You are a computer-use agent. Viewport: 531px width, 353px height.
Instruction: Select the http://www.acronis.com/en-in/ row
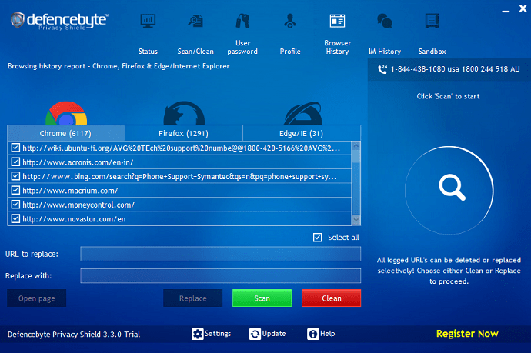click(179, 162)
